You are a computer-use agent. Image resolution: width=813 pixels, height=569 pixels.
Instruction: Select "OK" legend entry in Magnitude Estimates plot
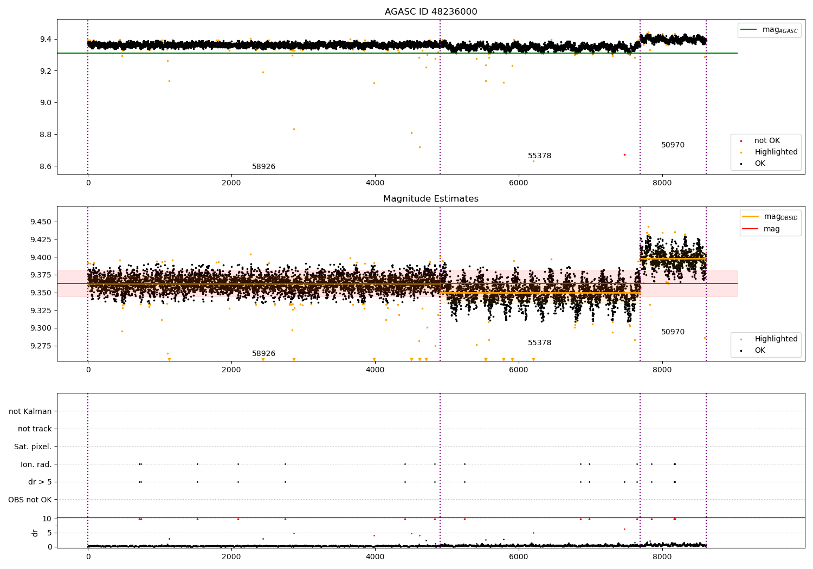[x=760, y=351]
